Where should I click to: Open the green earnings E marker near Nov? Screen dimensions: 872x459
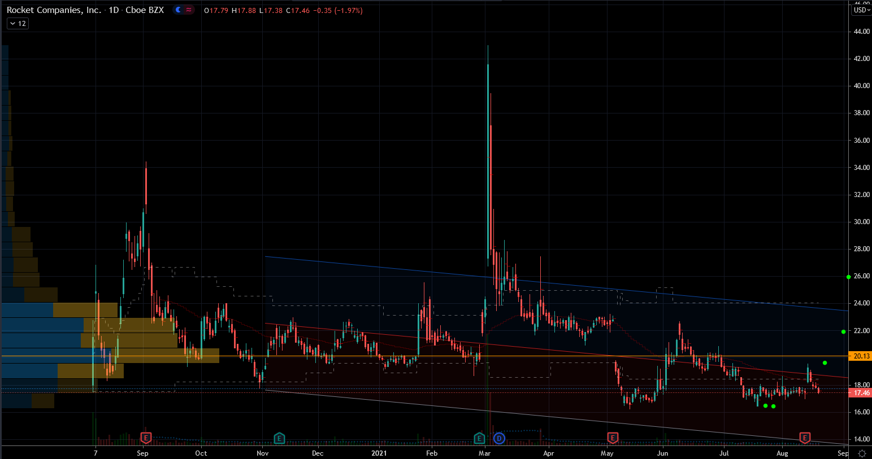(x=279, y=438)
